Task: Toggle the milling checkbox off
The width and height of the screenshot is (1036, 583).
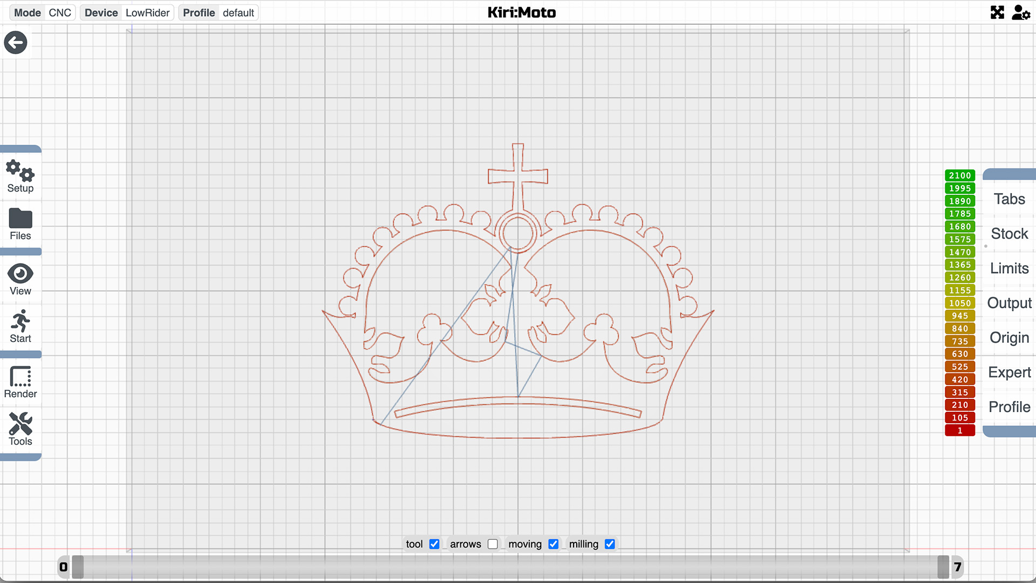Action: click(610, 544)
